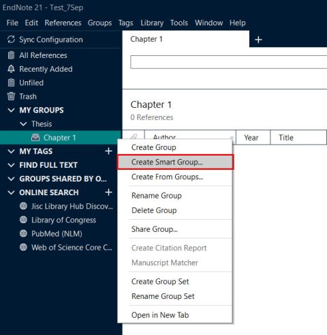The height and width of the screenshot is (335, 327).
Task: Collapse the ONLINE SEARCH section
Action: click(x=11, y=192)
